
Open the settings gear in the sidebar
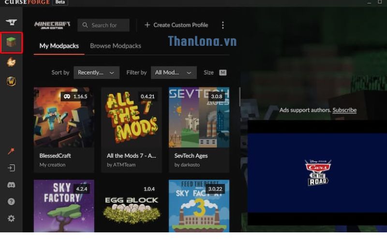pyautogui.click(x=11, y=218)
